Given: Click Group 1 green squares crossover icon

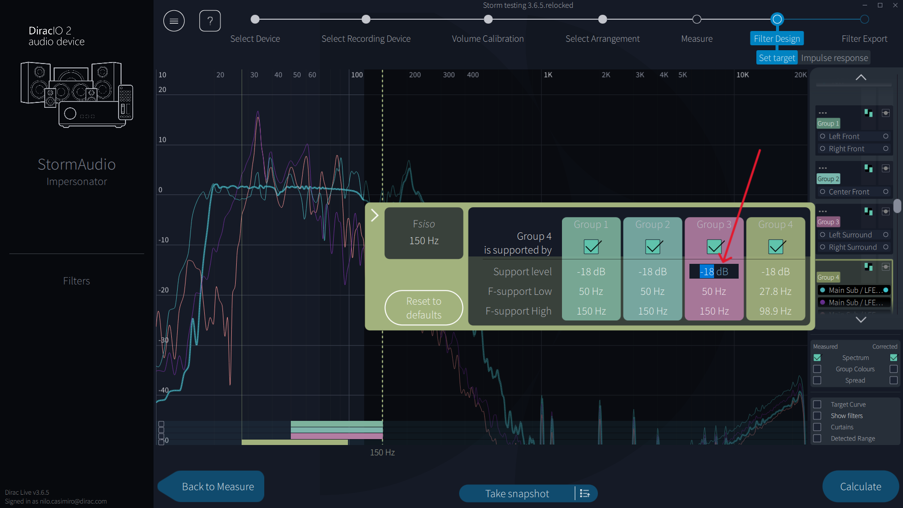Looking at the screenshot, I should click(x=869, y=113).
